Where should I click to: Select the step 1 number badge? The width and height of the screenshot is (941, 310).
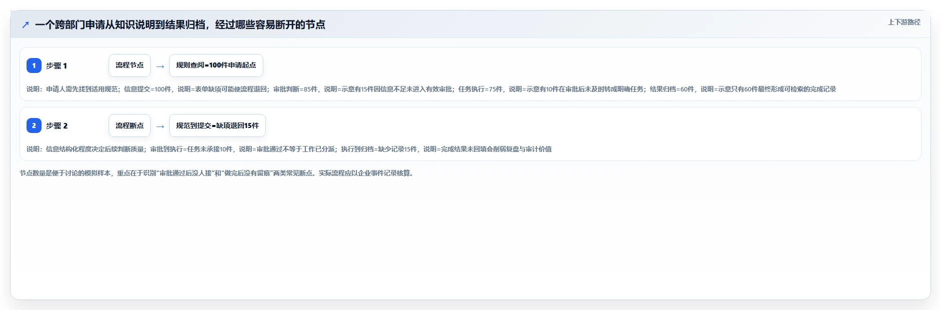34,65
